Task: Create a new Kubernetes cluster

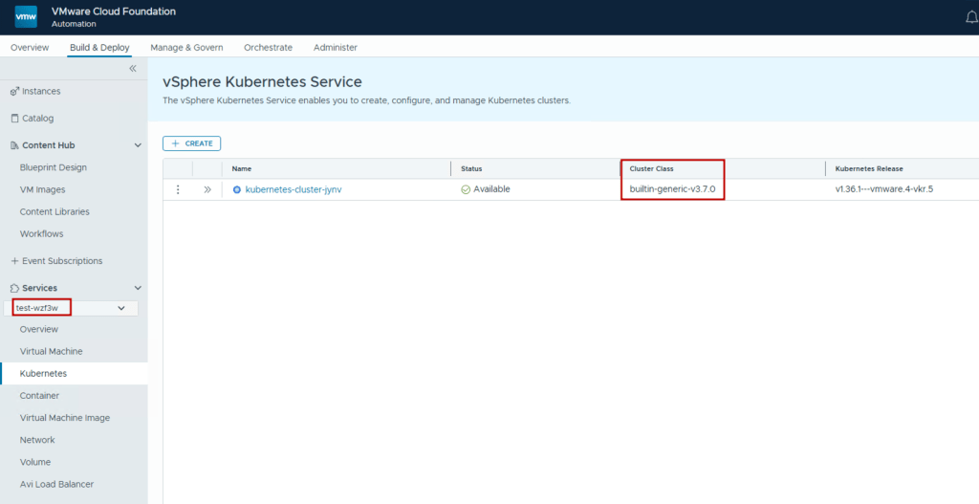Action: click(191, 143)
